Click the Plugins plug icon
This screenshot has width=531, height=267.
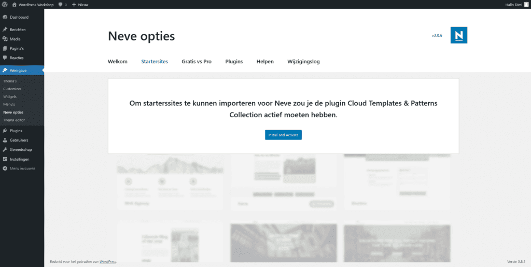click(5, 131)
